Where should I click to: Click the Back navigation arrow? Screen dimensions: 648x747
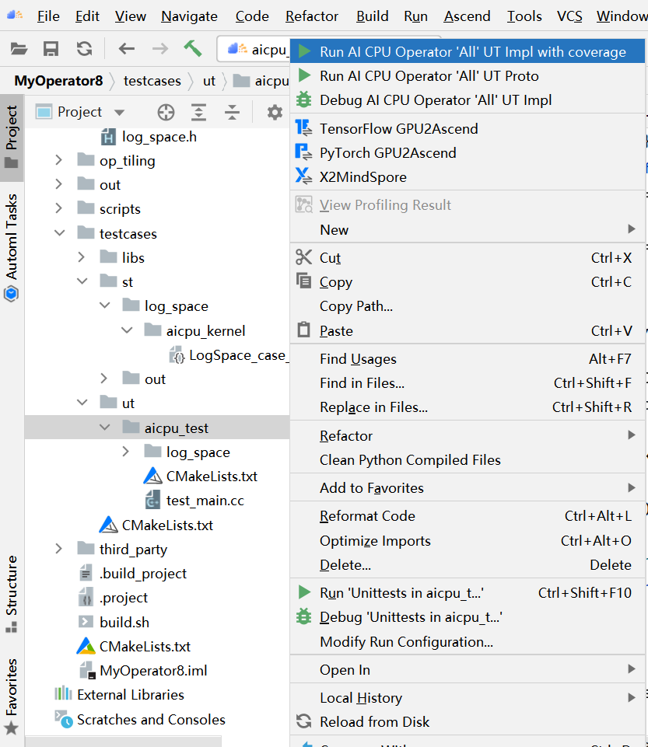click(x=126, y=49)
